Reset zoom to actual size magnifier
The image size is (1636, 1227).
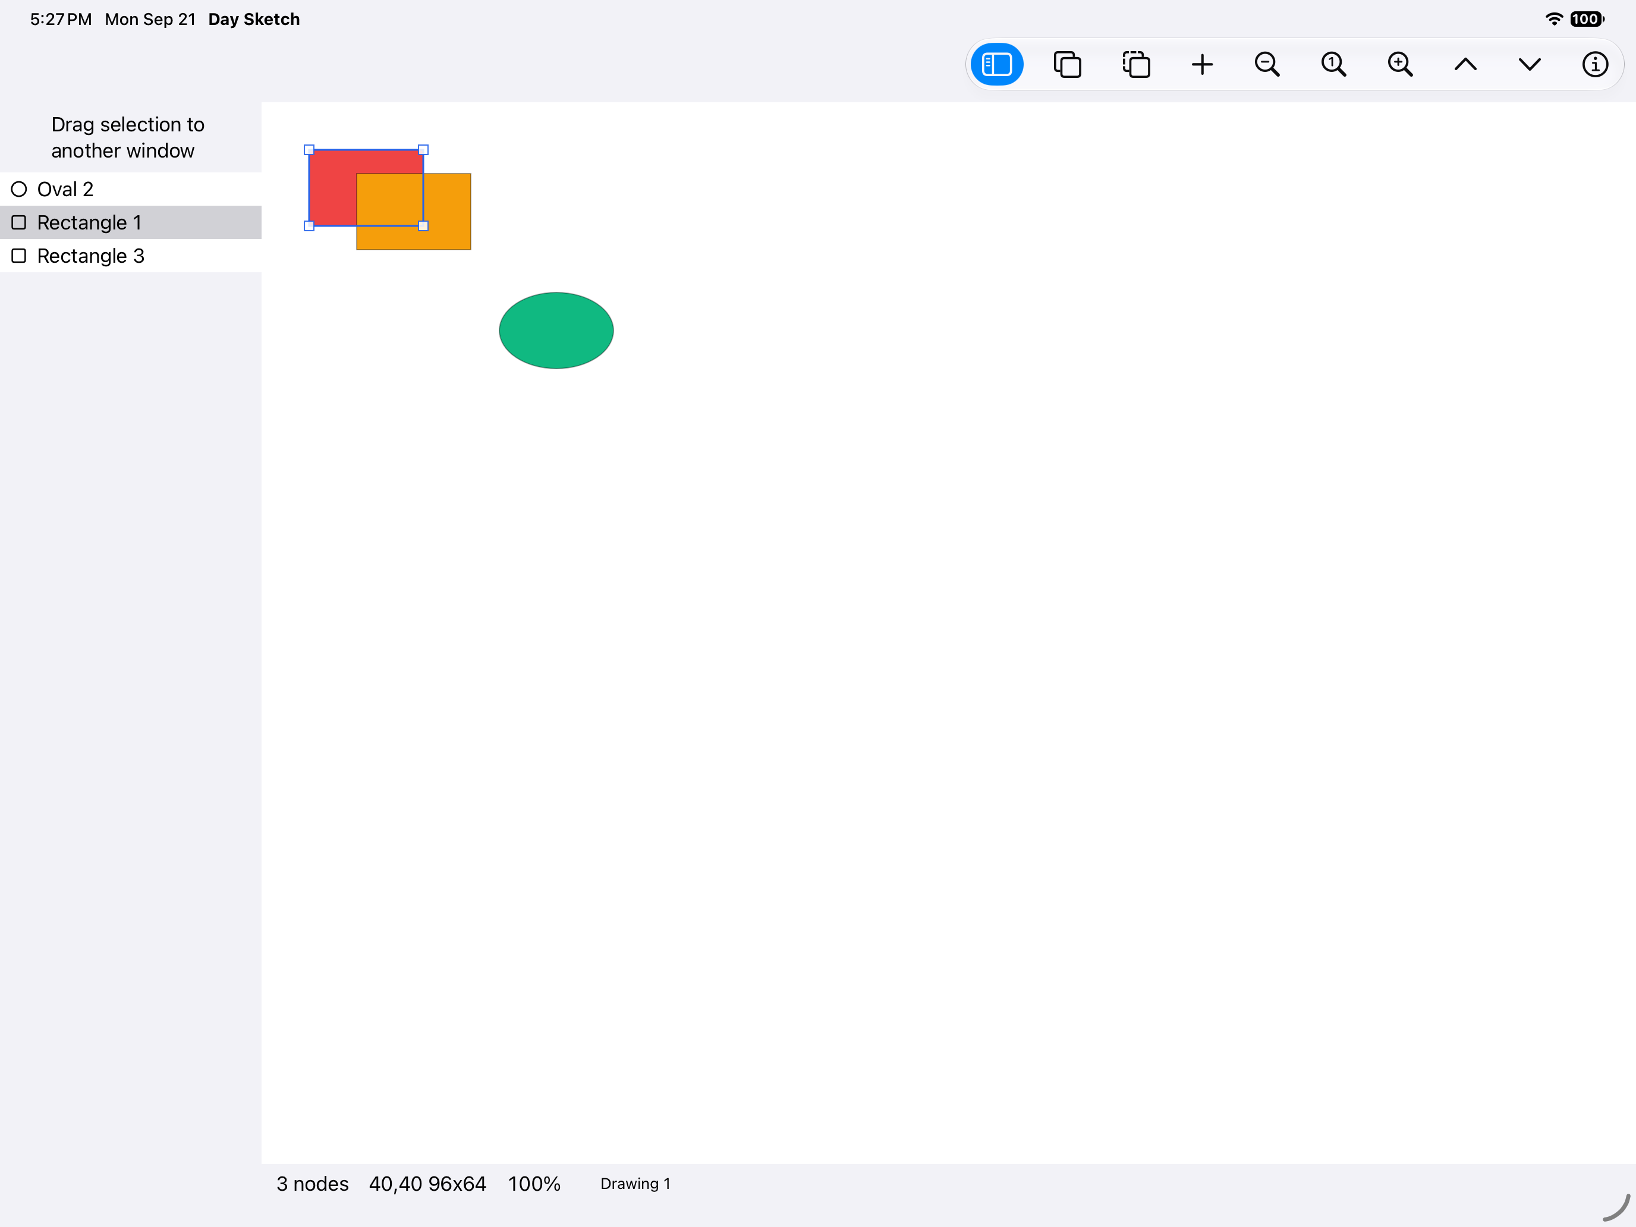click(x=1333, y=64)
